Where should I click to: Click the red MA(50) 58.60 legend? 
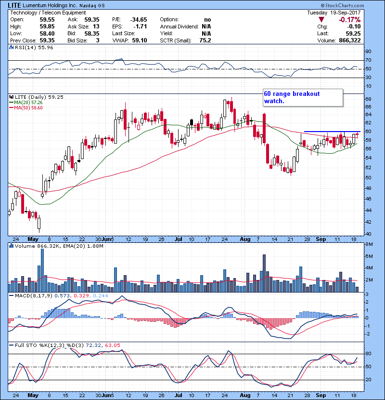[26, 107]
